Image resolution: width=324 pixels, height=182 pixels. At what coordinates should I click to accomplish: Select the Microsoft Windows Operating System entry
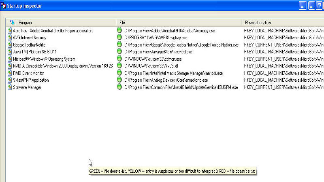point(44,59)
